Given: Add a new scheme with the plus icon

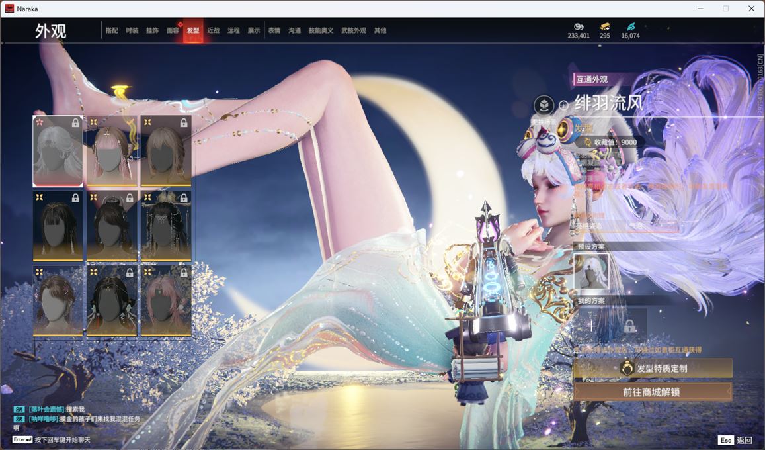Looking at the screenshot, I should (591, 326).
